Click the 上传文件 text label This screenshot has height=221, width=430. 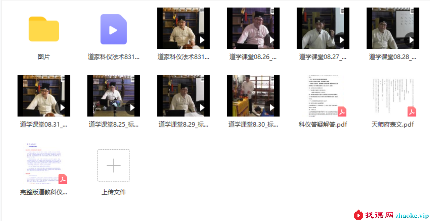click(x=114, y=192)
